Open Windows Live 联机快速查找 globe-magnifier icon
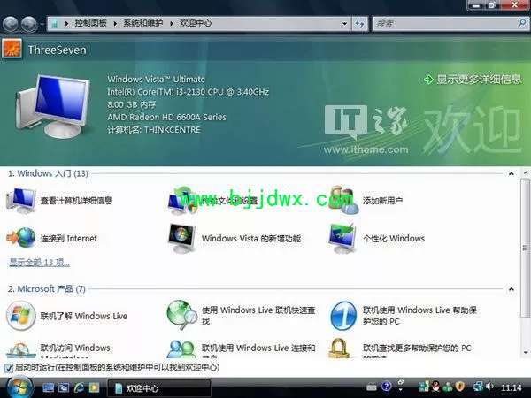This screenshot has height=398, width=531. [x=182, y=315]
